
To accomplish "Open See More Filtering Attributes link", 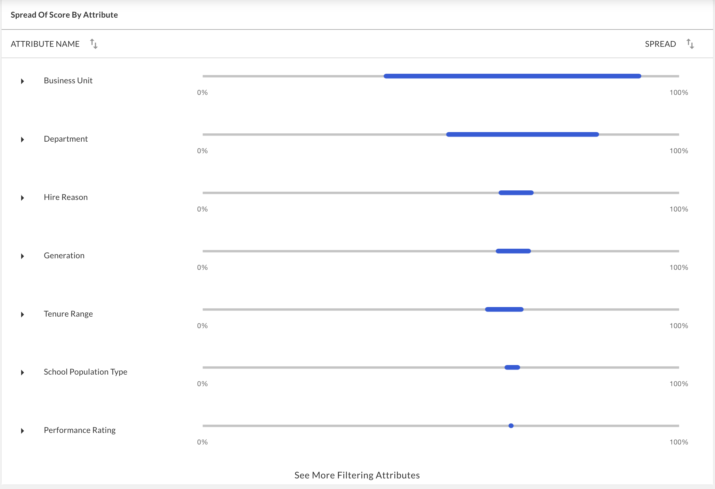I will [357, 475].
